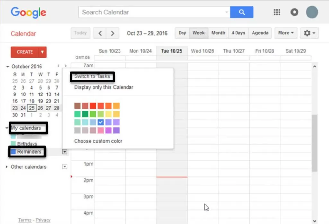Click the blue search magnifier button
329x224 pixels.
tap(242, 12)
